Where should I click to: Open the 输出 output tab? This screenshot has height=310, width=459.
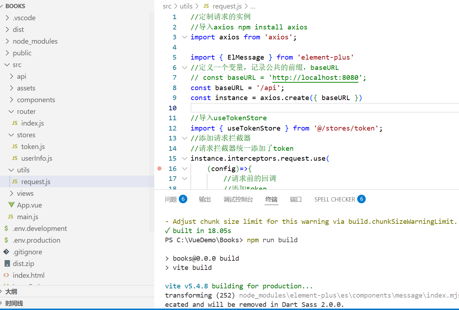point(205,199)
